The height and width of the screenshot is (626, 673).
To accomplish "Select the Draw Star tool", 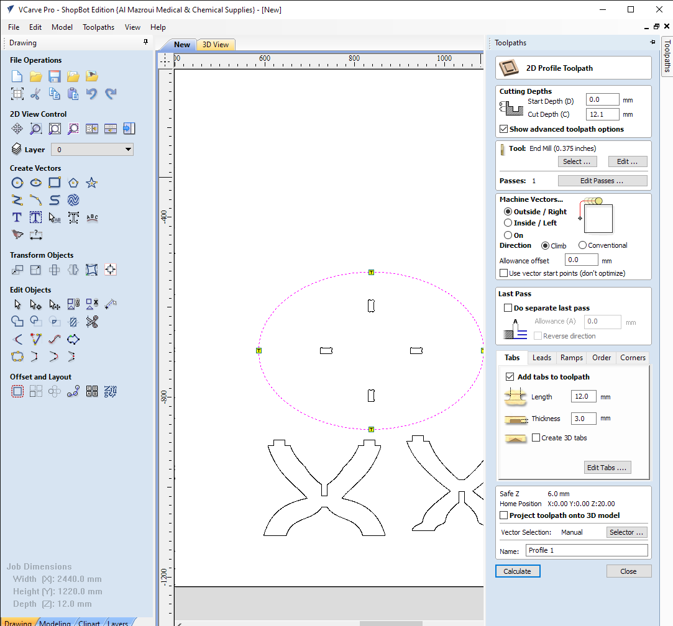I will tap(91, 183).
